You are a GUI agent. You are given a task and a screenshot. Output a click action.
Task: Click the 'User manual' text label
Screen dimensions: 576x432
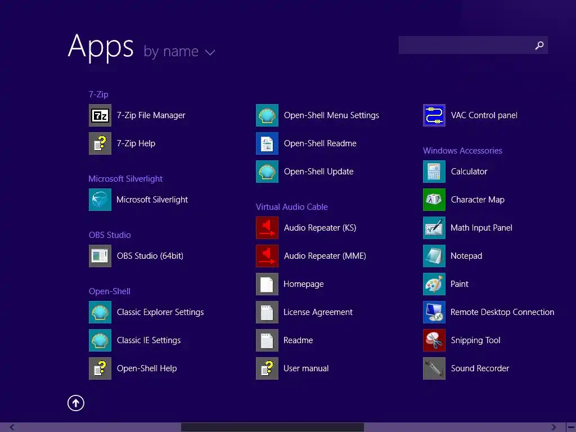pos(306,368)
